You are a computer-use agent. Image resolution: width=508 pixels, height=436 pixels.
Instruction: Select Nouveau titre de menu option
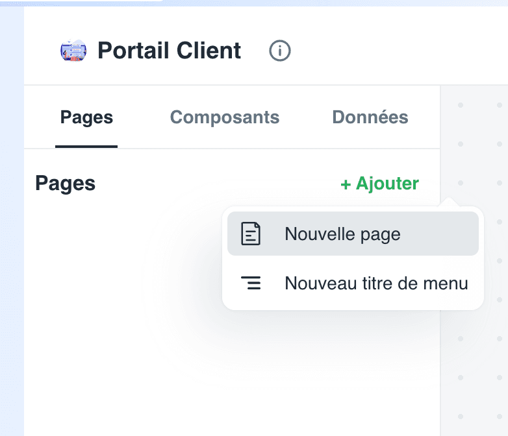pos(353,284)
